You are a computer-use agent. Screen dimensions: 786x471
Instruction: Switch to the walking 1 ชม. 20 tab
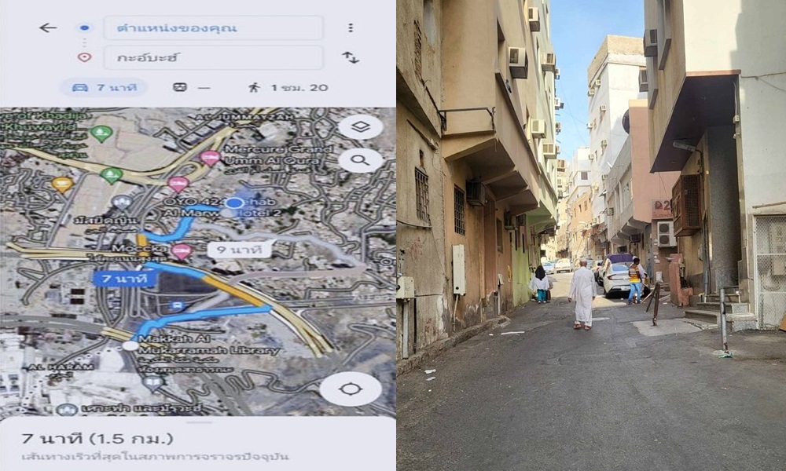tap(288, 88)
